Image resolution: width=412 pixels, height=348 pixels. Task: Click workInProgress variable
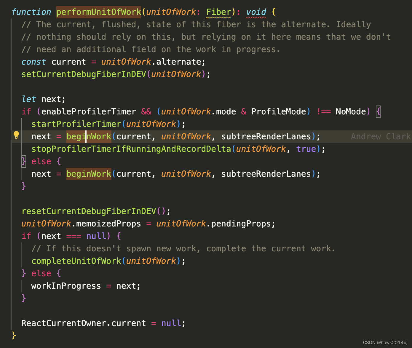[x=66, y=286]
